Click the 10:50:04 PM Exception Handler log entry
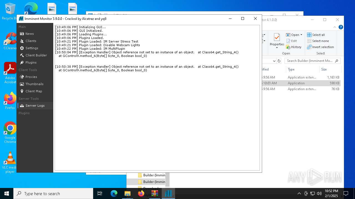The width and height of the screenshot is (355, 199). coord(147,54)
